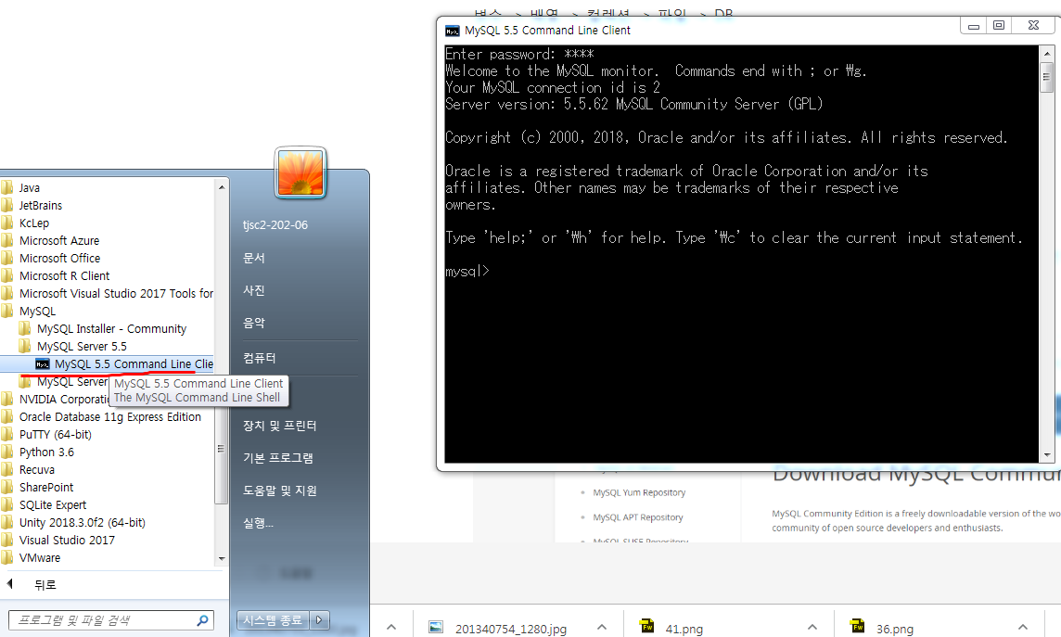This screenshot has height=637, width=1061.
Task: Open 음악 from start menu
Action: point(254,323)
